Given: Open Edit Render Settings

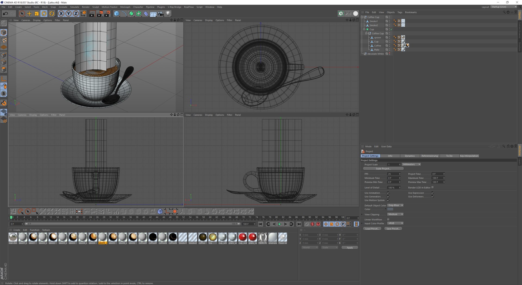Looking at the screenshot, I should pyautogui.click(x=107, y=14).
